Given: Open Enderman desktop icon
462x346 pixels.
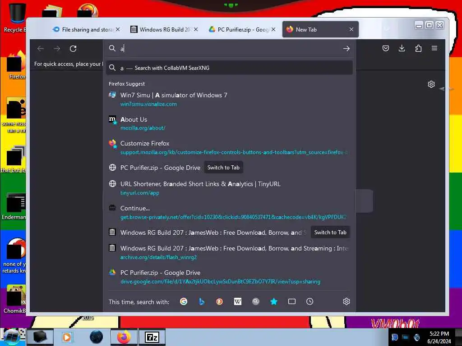Looking at the screenshot, I should coord(14,206).
